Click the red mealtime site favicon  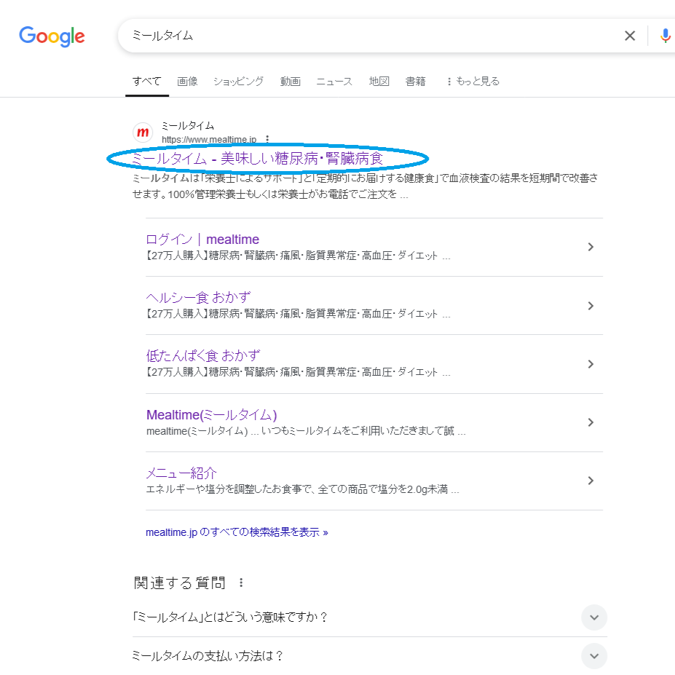(x=143, y=133)
